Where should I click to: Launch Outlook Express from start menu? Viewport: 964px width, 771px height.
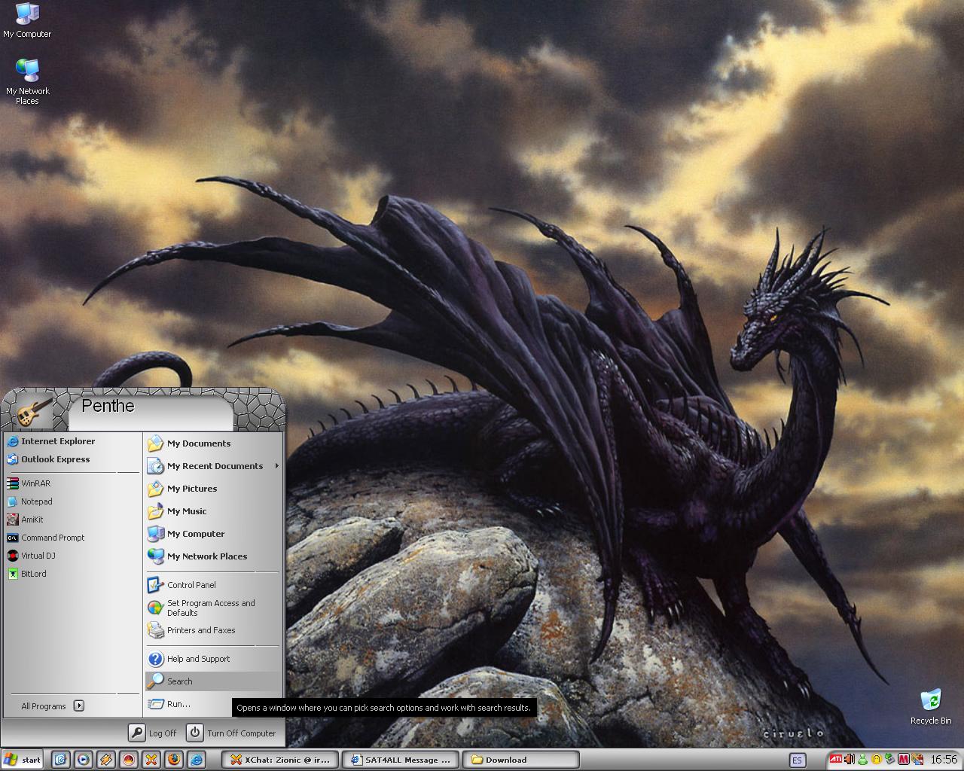tap(72, 459)
